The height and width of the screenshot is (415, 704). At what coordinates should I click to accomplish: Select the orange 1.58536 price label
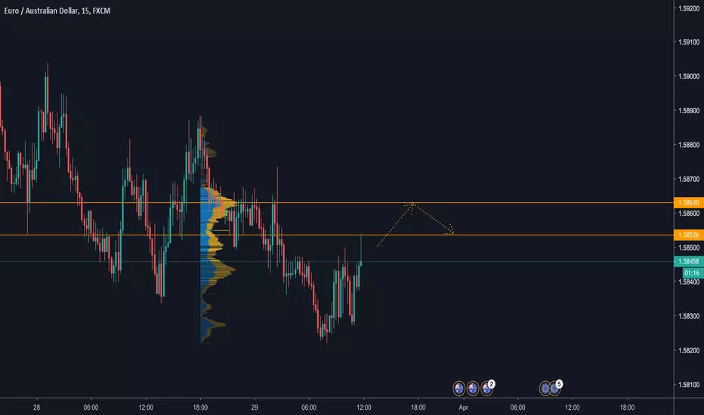(x=689, y=235)
